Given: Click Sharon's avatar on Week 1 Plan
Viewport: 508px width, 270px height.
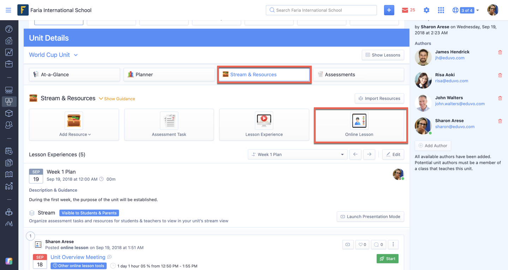Looking at the screenshot, I should point(398,174).
